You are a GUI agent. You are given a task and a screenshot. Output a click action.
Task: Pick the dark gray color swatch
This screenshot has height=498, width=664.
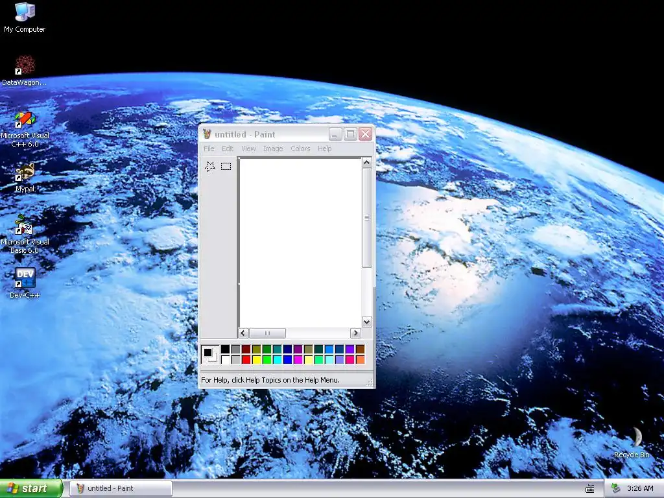point(236,350)
